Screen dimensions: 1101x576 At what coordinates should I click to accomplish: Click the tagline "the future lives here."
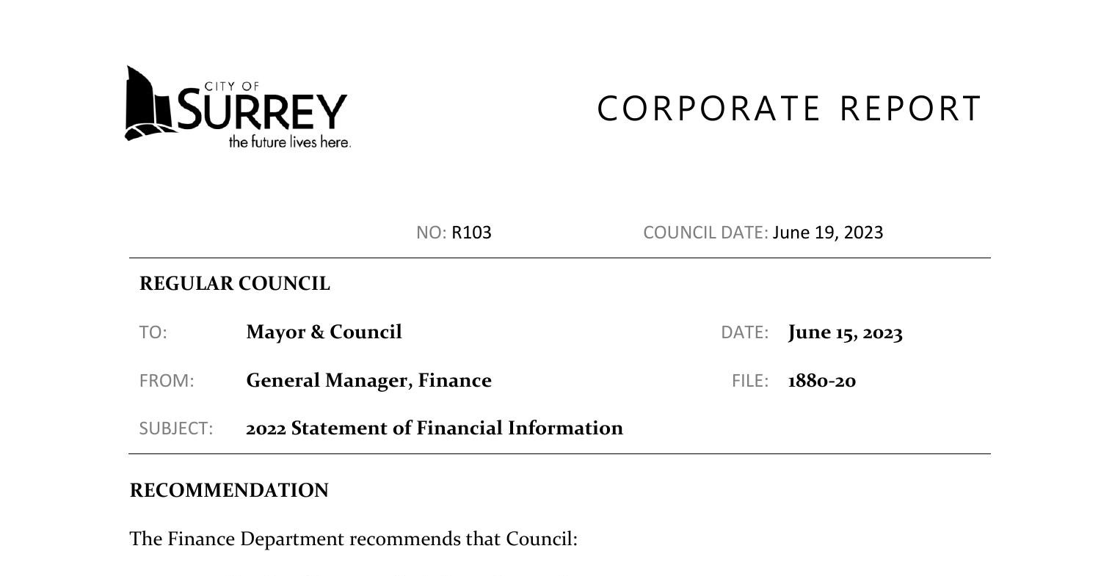(289, 142)
